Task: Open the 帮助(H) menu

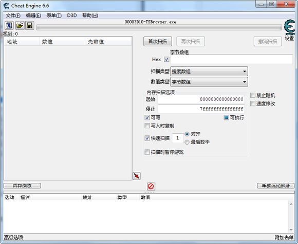Action: tap(90, 15)
